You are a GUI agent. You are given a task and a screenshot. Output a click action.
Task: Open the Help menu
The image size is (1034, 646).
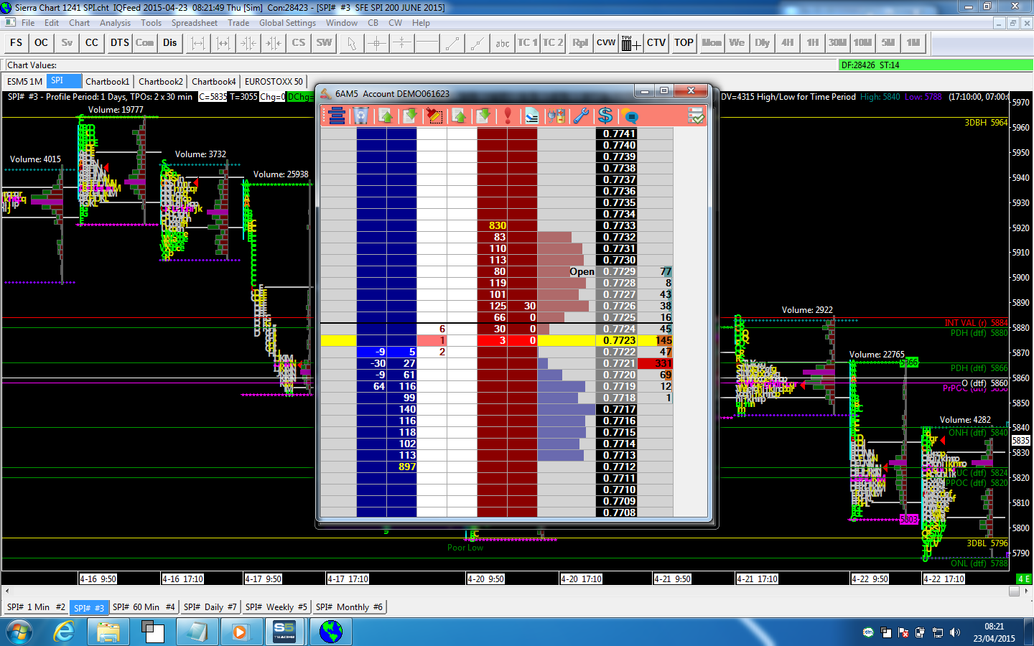coord(421,23)
